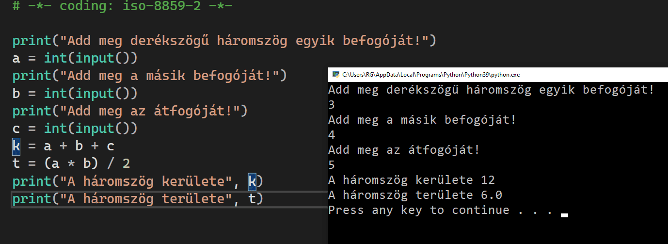Click the console input value 5
The image size is (668, 244).
pos(332,165)
